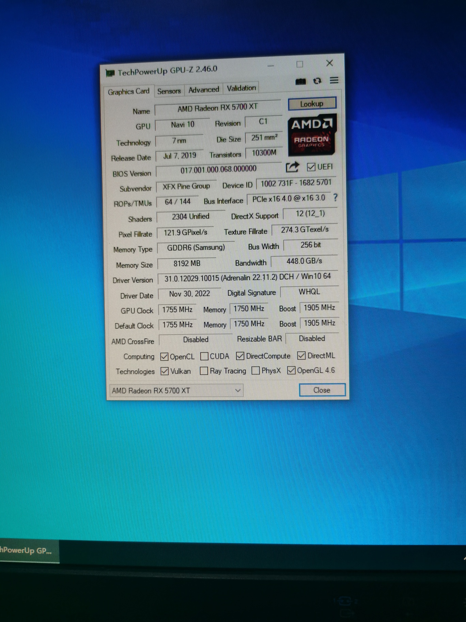This screenshot has width=466, height=622.
Task: Toggle the UEFI checkbox
Action: pos(311,167)
